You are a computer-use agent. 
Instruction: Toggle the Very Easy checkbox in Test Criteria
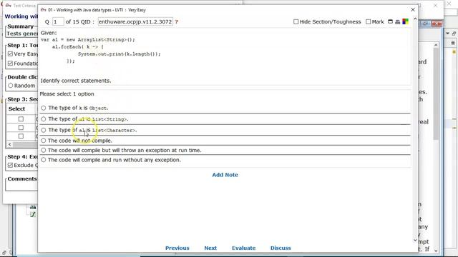click(x=11, y=54)
